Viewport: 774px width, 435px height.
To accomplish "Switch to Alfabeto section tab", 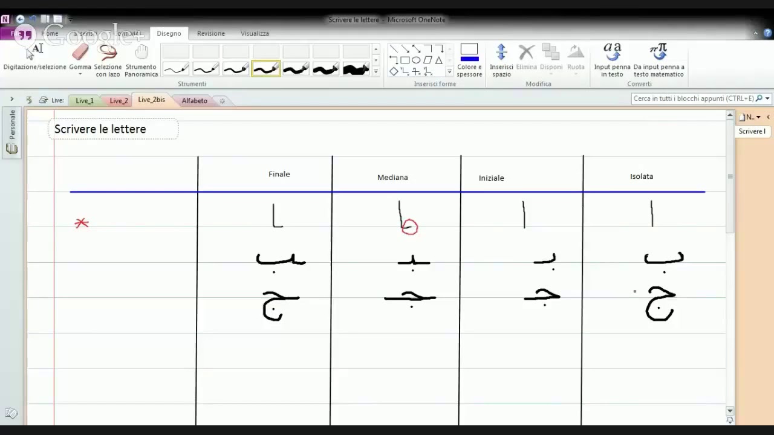I will pyautogui.click(x=195, y=101).
